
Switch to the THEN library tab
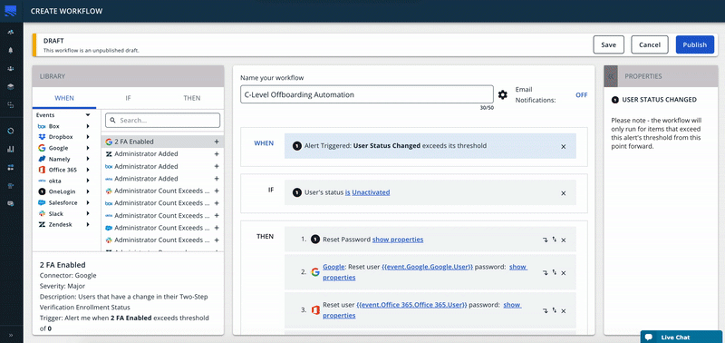coord(192,98)
